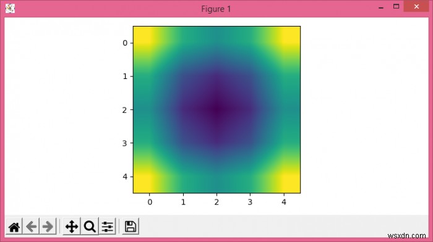Reset the view with the Home icon
This screenshot has width=433, height=242.
coord(14,227)
